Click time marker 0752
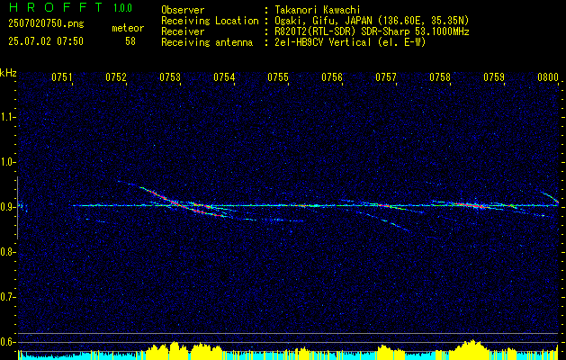 (116, 77)
